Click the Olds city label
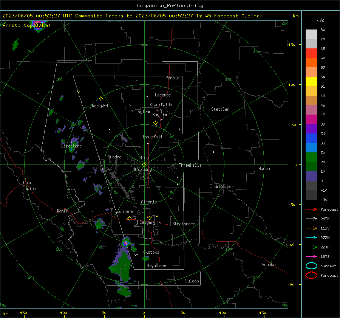The width and height of the screenshot is (340, 318). [x=144, y=158]
